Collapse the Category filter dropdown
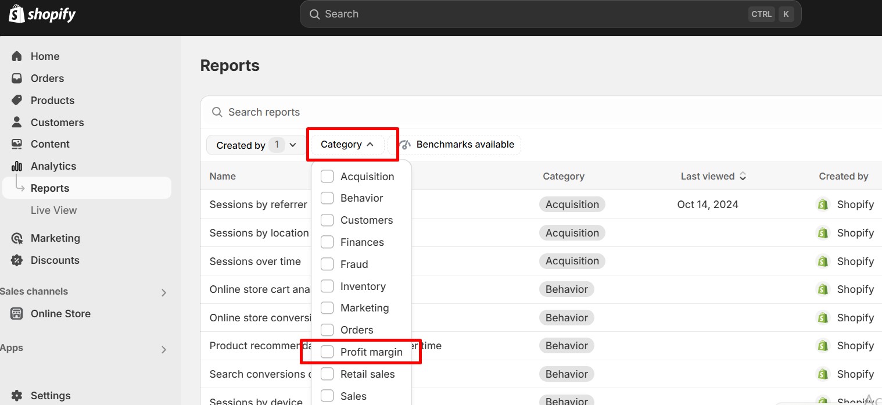 point(347,145)
